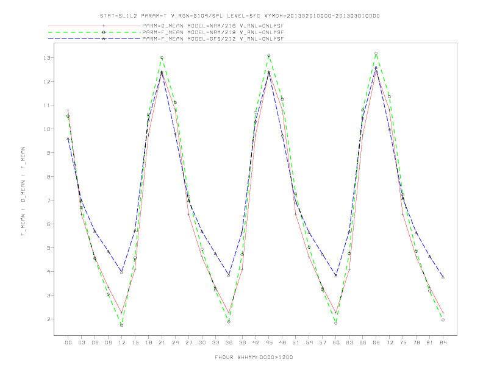Click x-axis tick label 54
Image resolution: width=483 pixels, height=373 pixels.
tap(309, 343)
